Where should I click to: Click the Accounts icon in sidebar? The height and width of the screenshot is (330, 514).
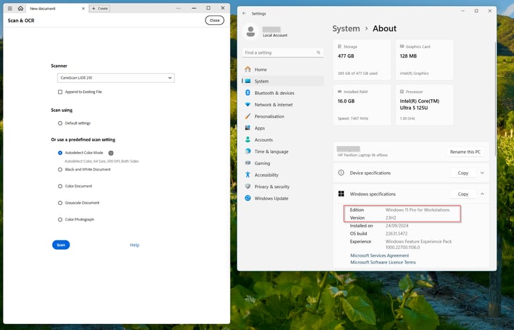[248, 140]
